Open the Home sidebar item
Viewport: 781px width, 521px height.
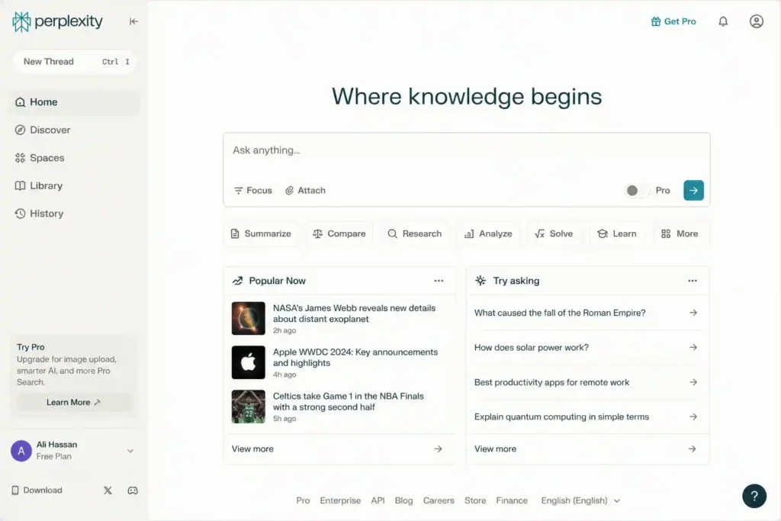pyautogui.click(x=74, y=102)
